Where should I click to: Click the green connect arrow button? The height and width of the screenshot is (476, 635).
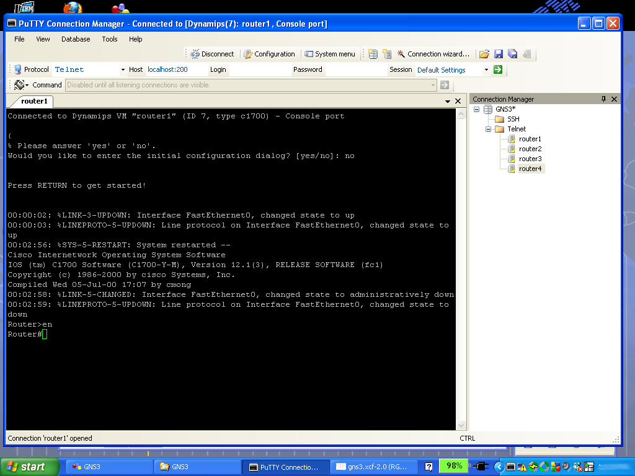click(x=498, y=69)
